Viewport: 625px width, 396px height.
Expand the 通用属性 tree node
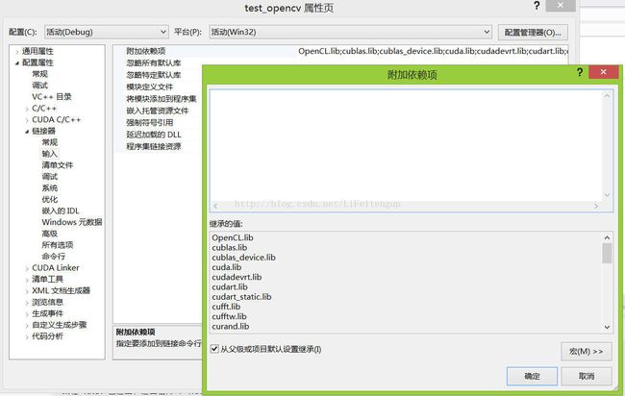point(16,51)
